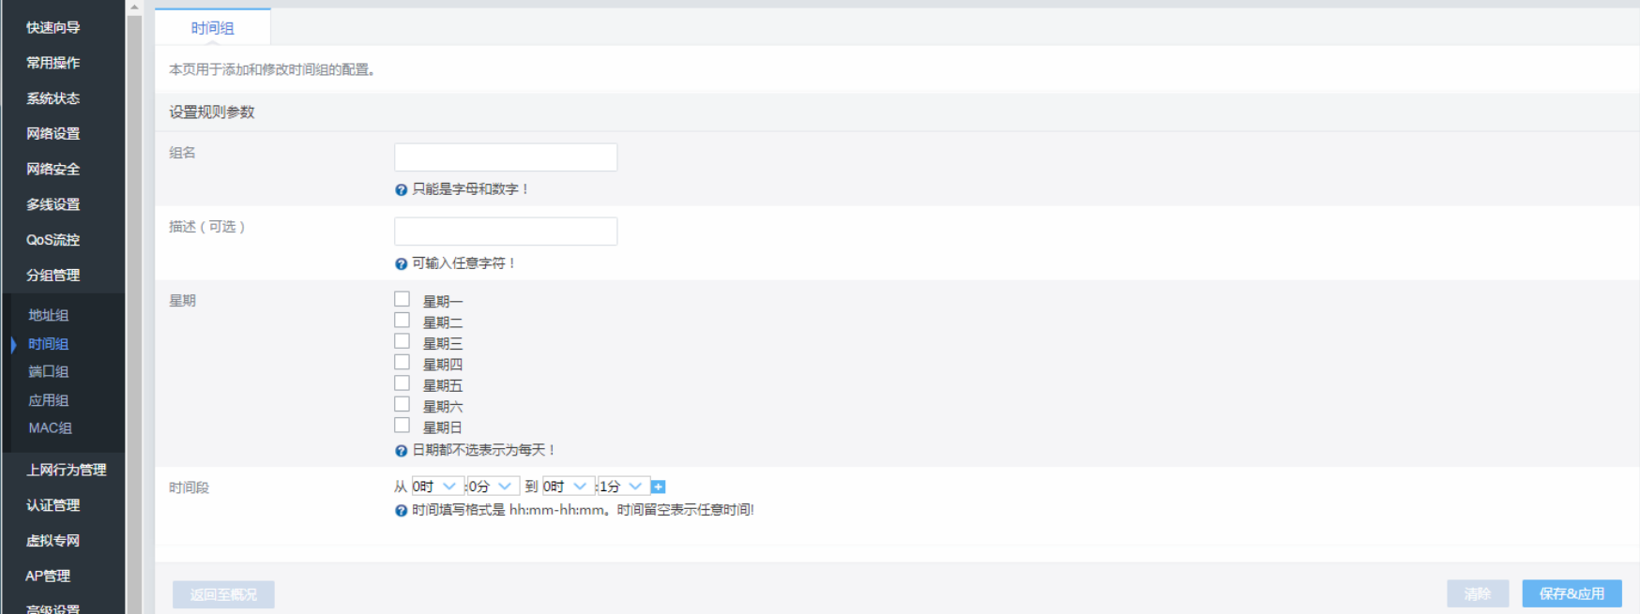Toggle the 星期日 checkbox
1640x614 pixels.
(402, 426)
